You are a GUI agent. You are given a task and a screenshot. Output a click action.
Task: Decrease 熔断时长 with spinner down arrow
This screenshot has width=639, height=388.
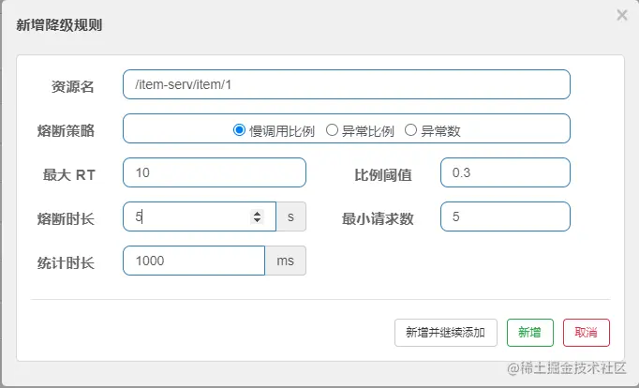(257, 220)
